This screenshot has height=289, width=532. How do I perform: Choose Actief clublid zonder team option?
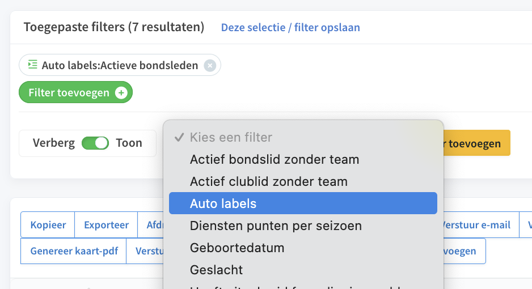click(303, 181)
